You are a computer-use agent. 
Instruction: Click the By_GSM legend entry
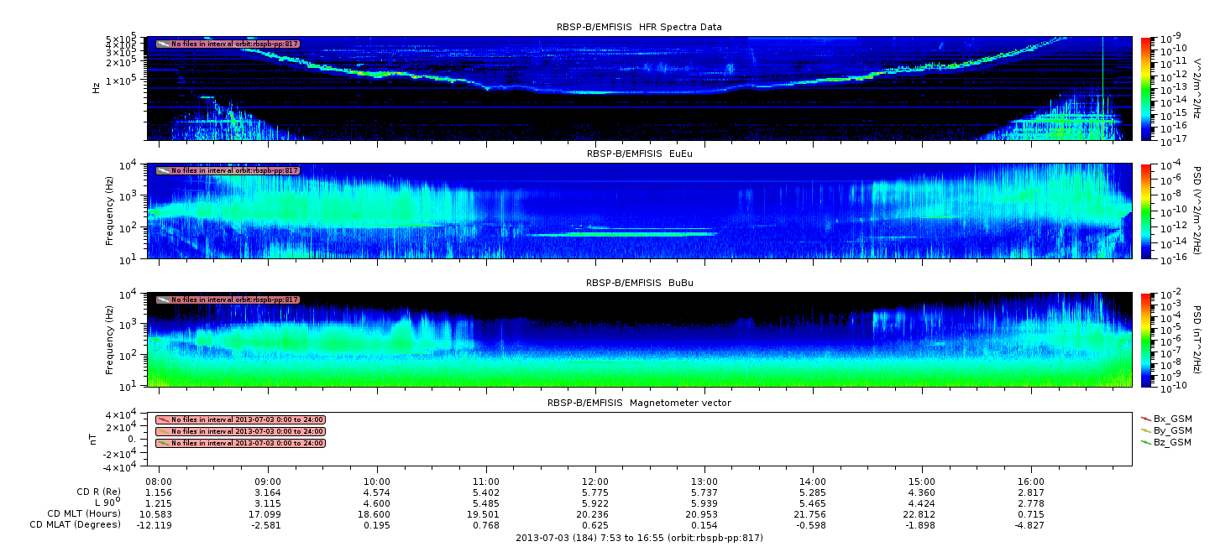(1172, 430)
